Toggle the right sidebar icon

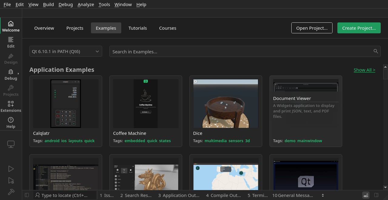[376, 195]
